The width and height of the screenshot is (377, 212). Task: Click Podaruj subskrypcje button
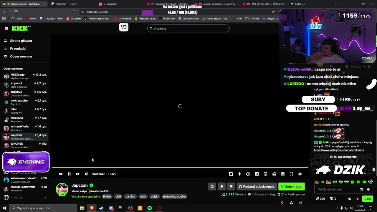(x=257, y=186)
